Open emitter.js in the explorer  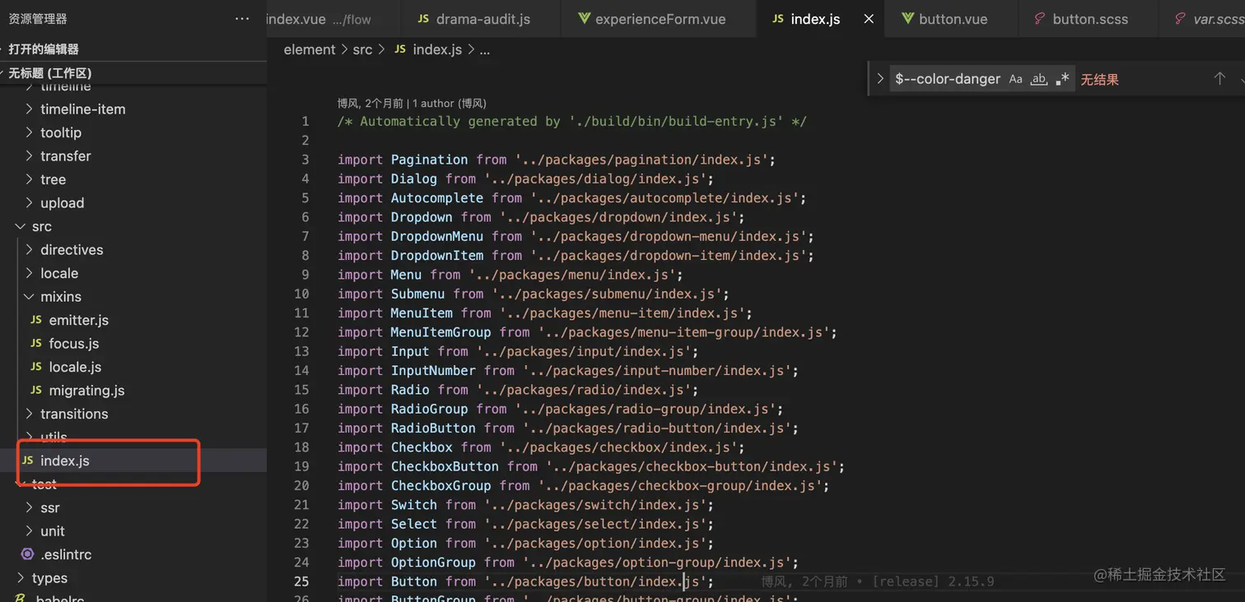pyautogui.click(x=78, y=320)
